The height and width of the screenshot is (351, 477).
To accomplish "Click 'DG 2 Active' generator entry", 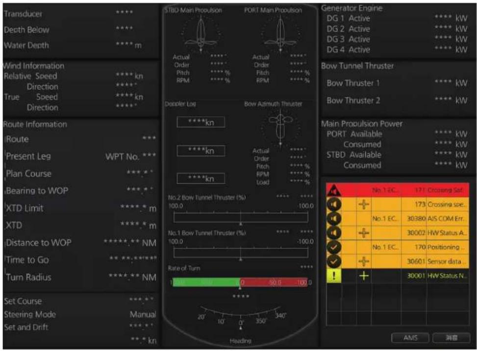I will 349,29.
